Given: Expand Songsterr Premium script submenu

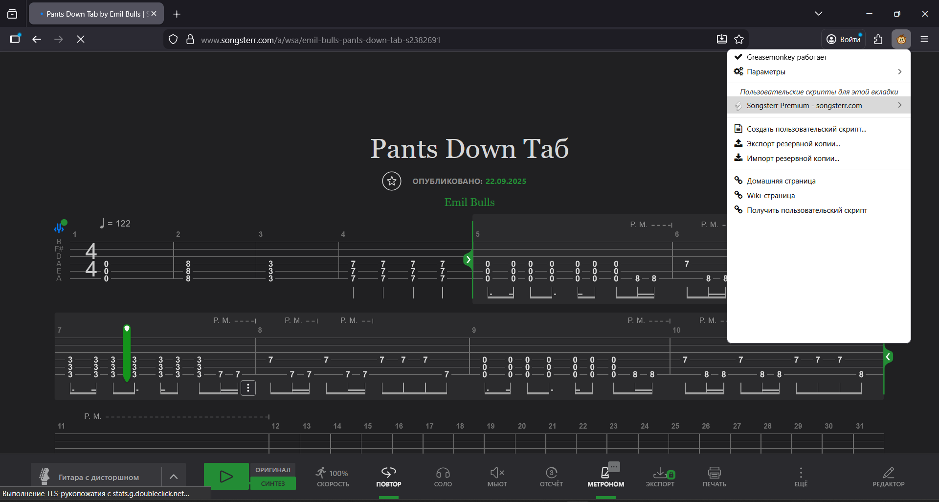Looking at the screenshot, I should click(819, 106).
